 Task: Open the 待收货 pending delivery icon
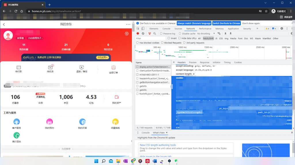click(x=50, y=67)
